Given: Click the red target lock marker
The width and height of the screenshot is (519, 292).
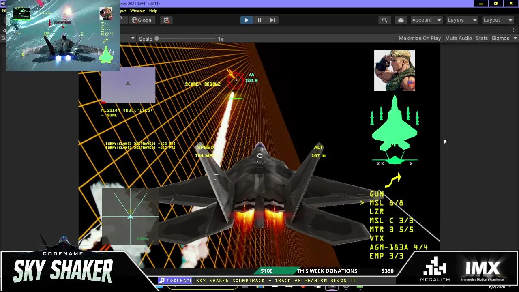Looking at the screenshot, I should pyautogui.click(x=236, y=80).
